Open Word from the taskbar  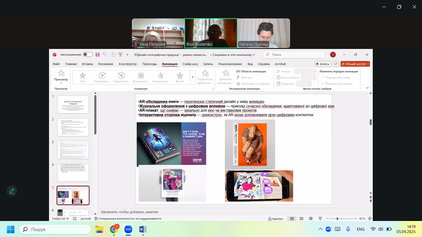point(143,229)
